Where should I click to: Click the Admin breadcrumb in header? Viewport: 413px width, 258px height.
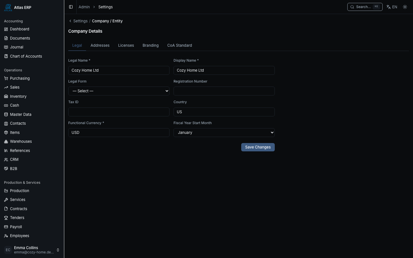pyautogui.click(x=84, y=7)
